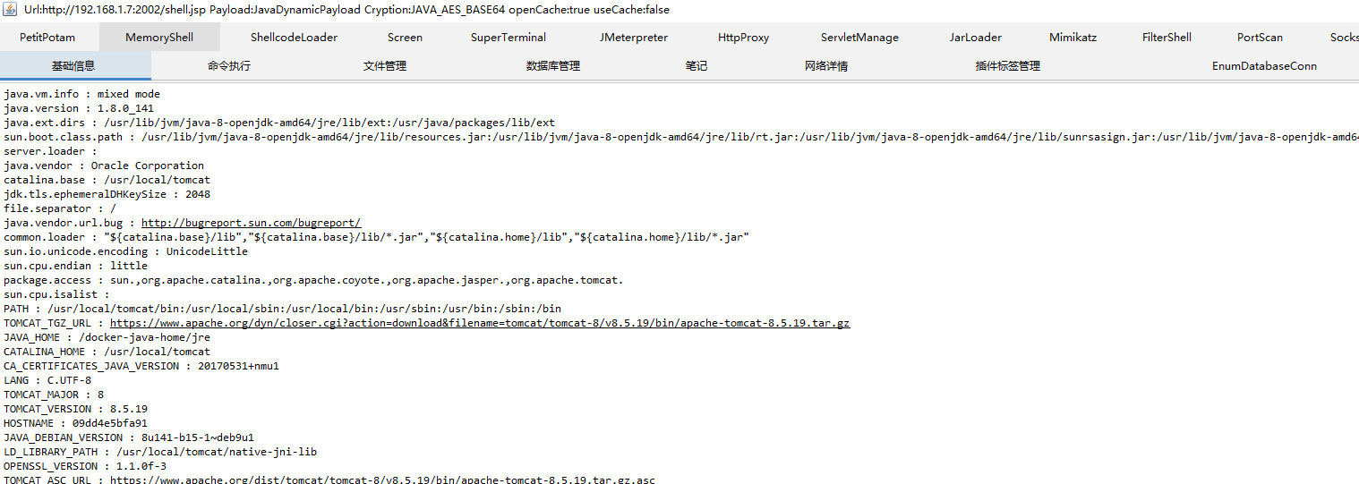Image resolution: width=1359 pixels, height=484 pixels.
Task: Go to the SuperTerminal tab
Action: pyautogui.click(x=509, y=38)
